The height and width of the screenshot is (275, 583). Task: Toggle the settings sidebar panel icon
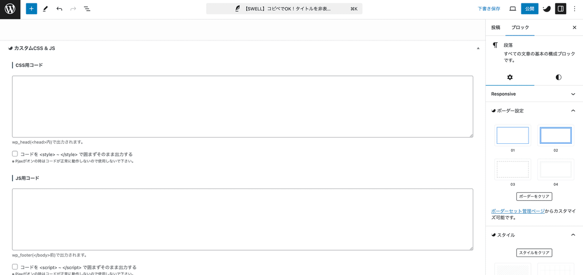(561, 9)
